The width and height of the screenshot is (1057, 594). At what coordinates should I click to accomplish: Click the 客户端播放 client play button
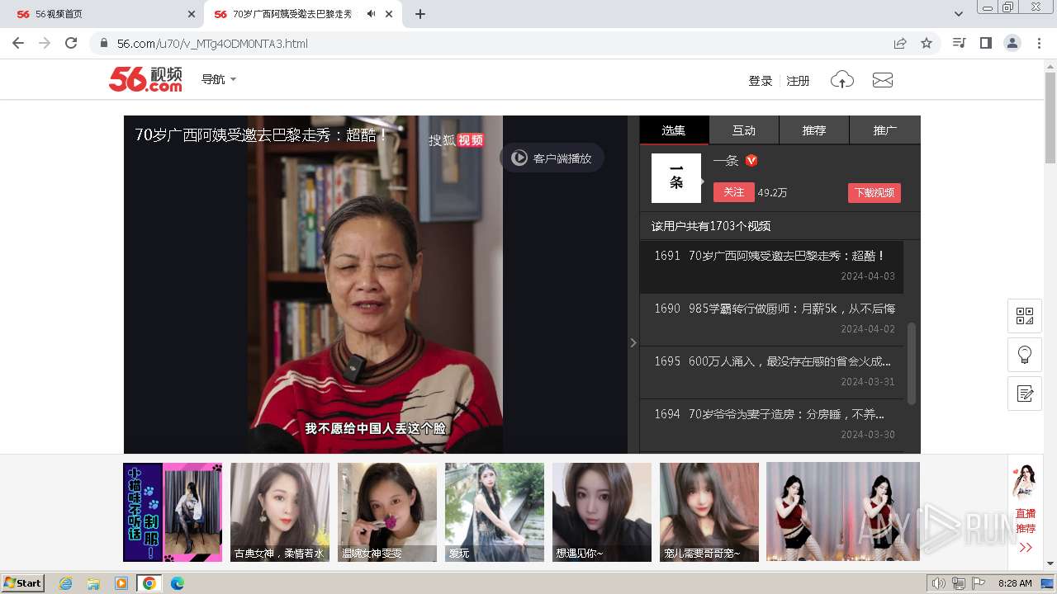click(x=552, y=158)
